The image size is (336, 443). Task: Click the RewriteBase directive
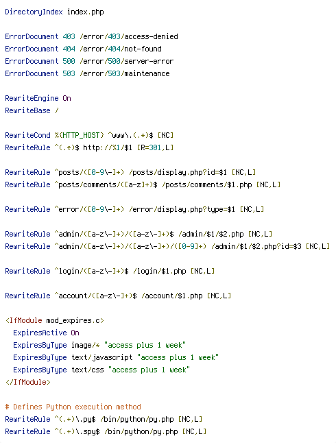coord(27,111)
